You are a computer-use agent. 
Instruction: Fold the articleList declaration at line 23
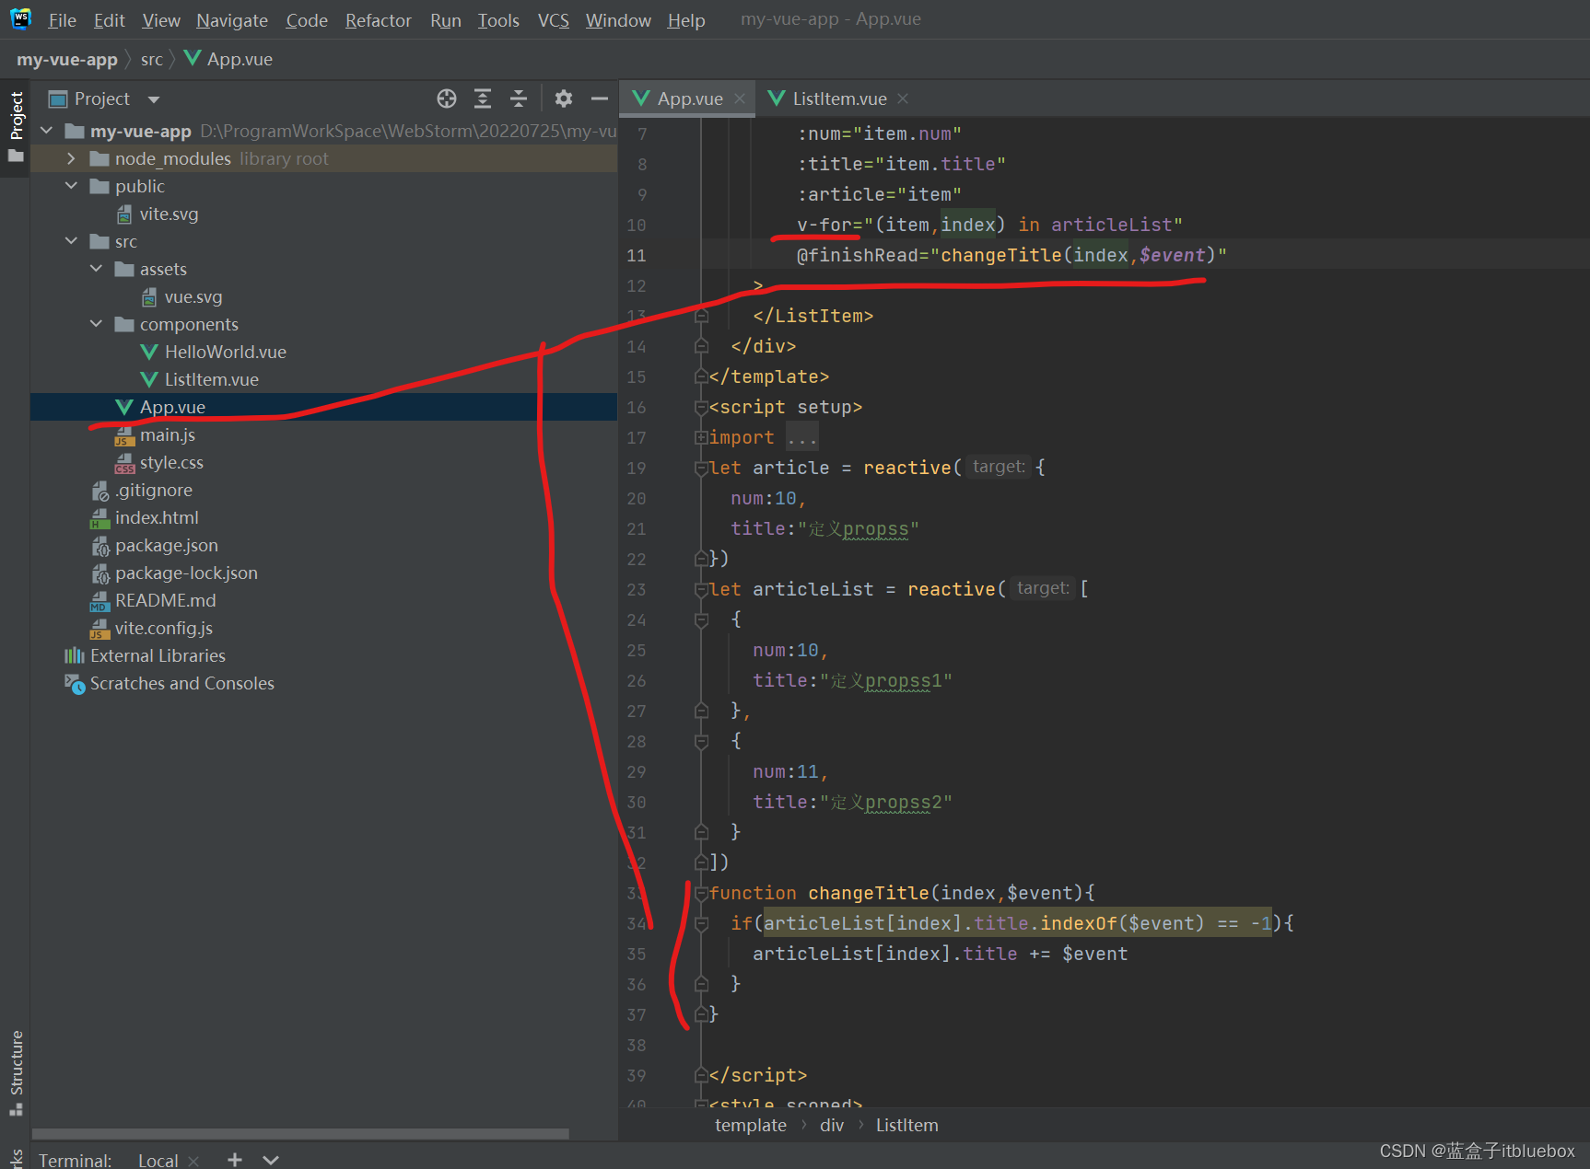pos(701,589)
